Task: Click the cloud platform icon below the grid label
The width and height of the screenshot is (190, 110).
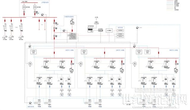Action: click(96, 22)
